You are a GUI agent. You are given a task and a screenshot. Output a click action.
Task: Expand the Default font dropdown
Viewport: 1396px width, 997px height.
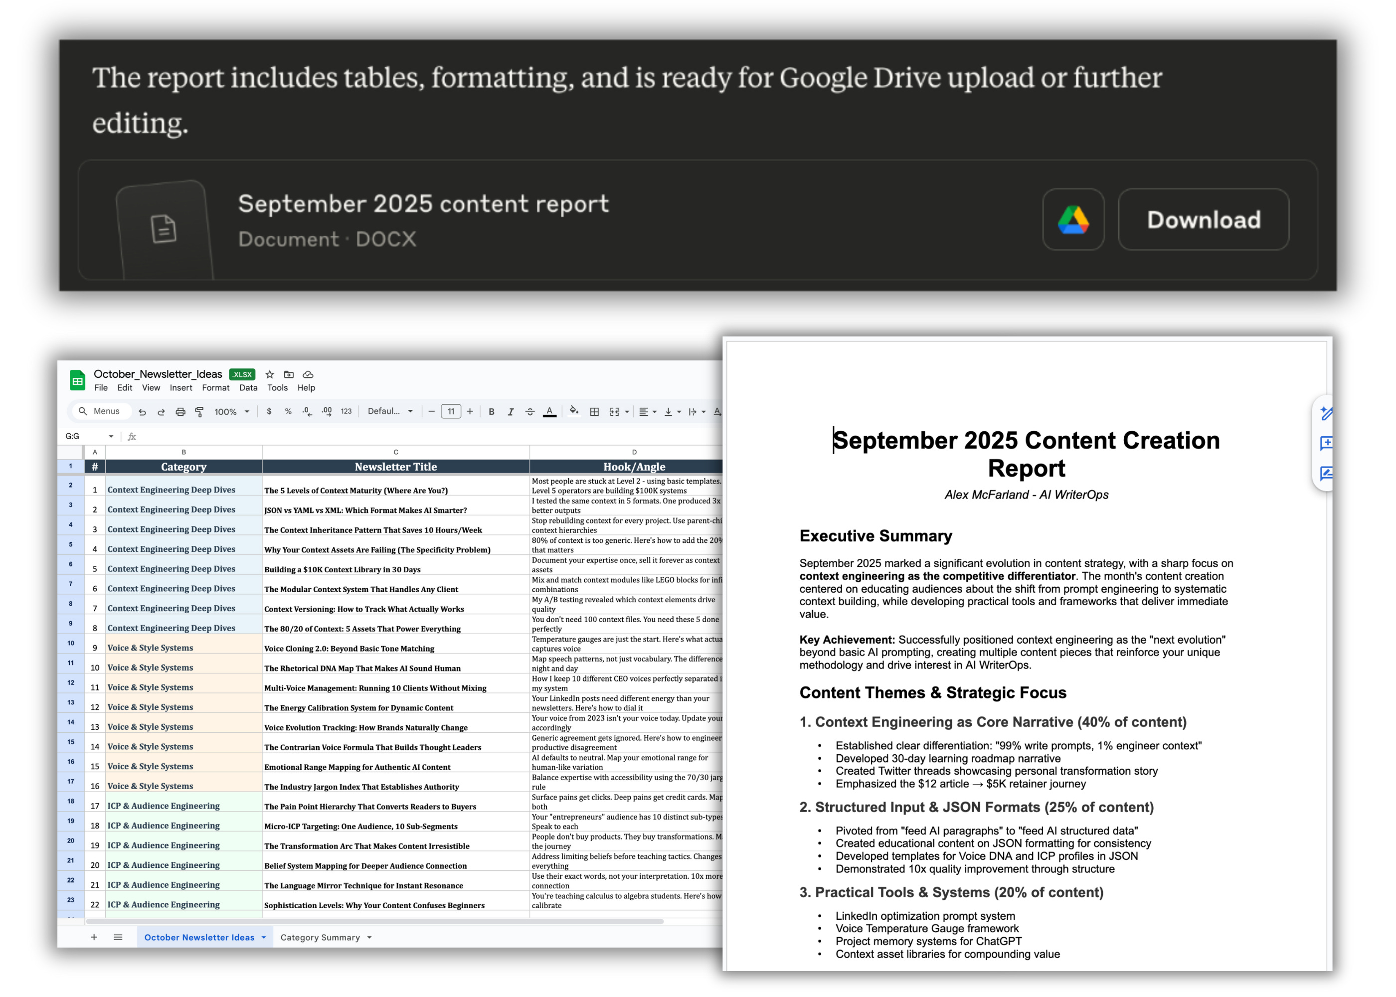[x=390, y=412]
